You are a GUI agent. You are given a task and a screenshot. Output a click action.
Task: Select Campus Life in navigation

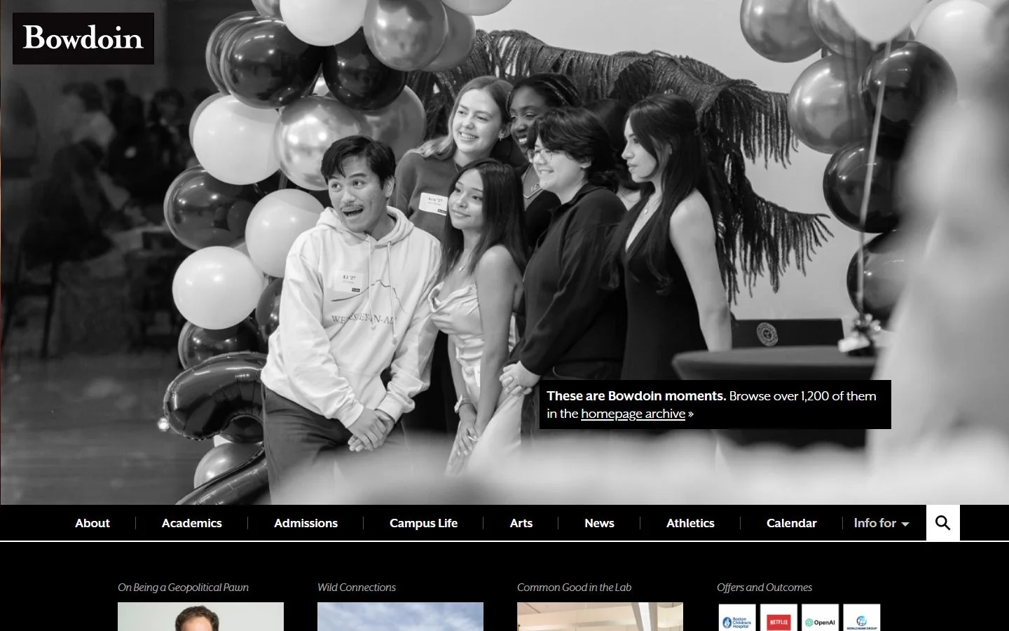click(423, 523)
